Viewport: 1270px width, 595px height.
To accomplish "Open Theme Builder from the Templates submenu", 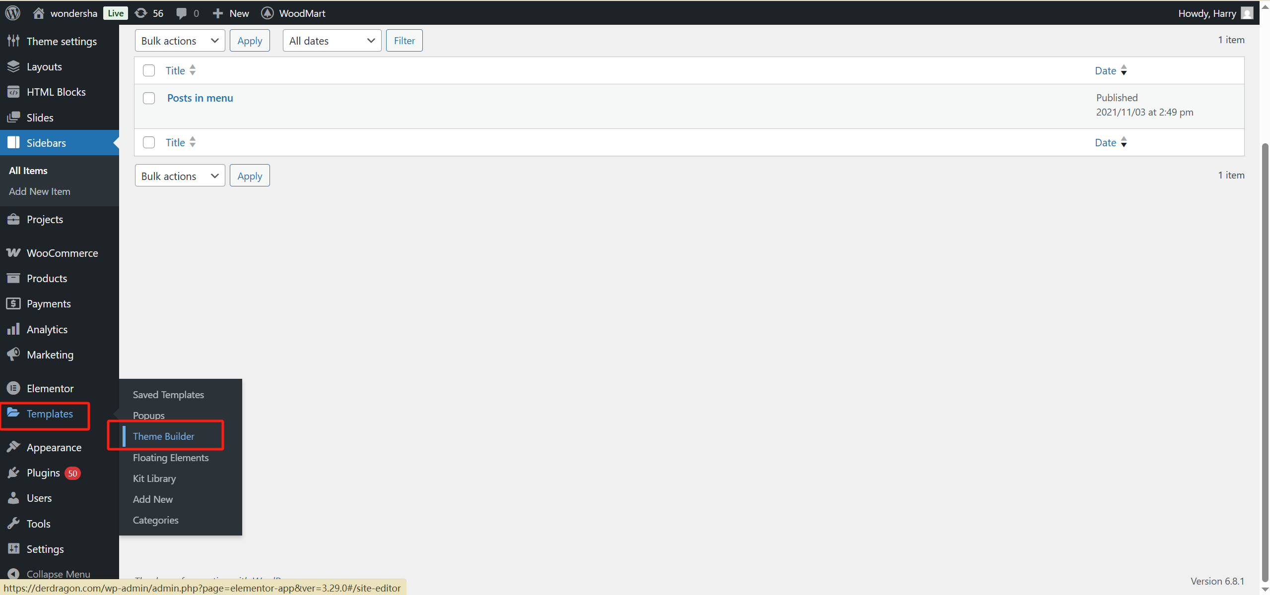I will [164, 436].
